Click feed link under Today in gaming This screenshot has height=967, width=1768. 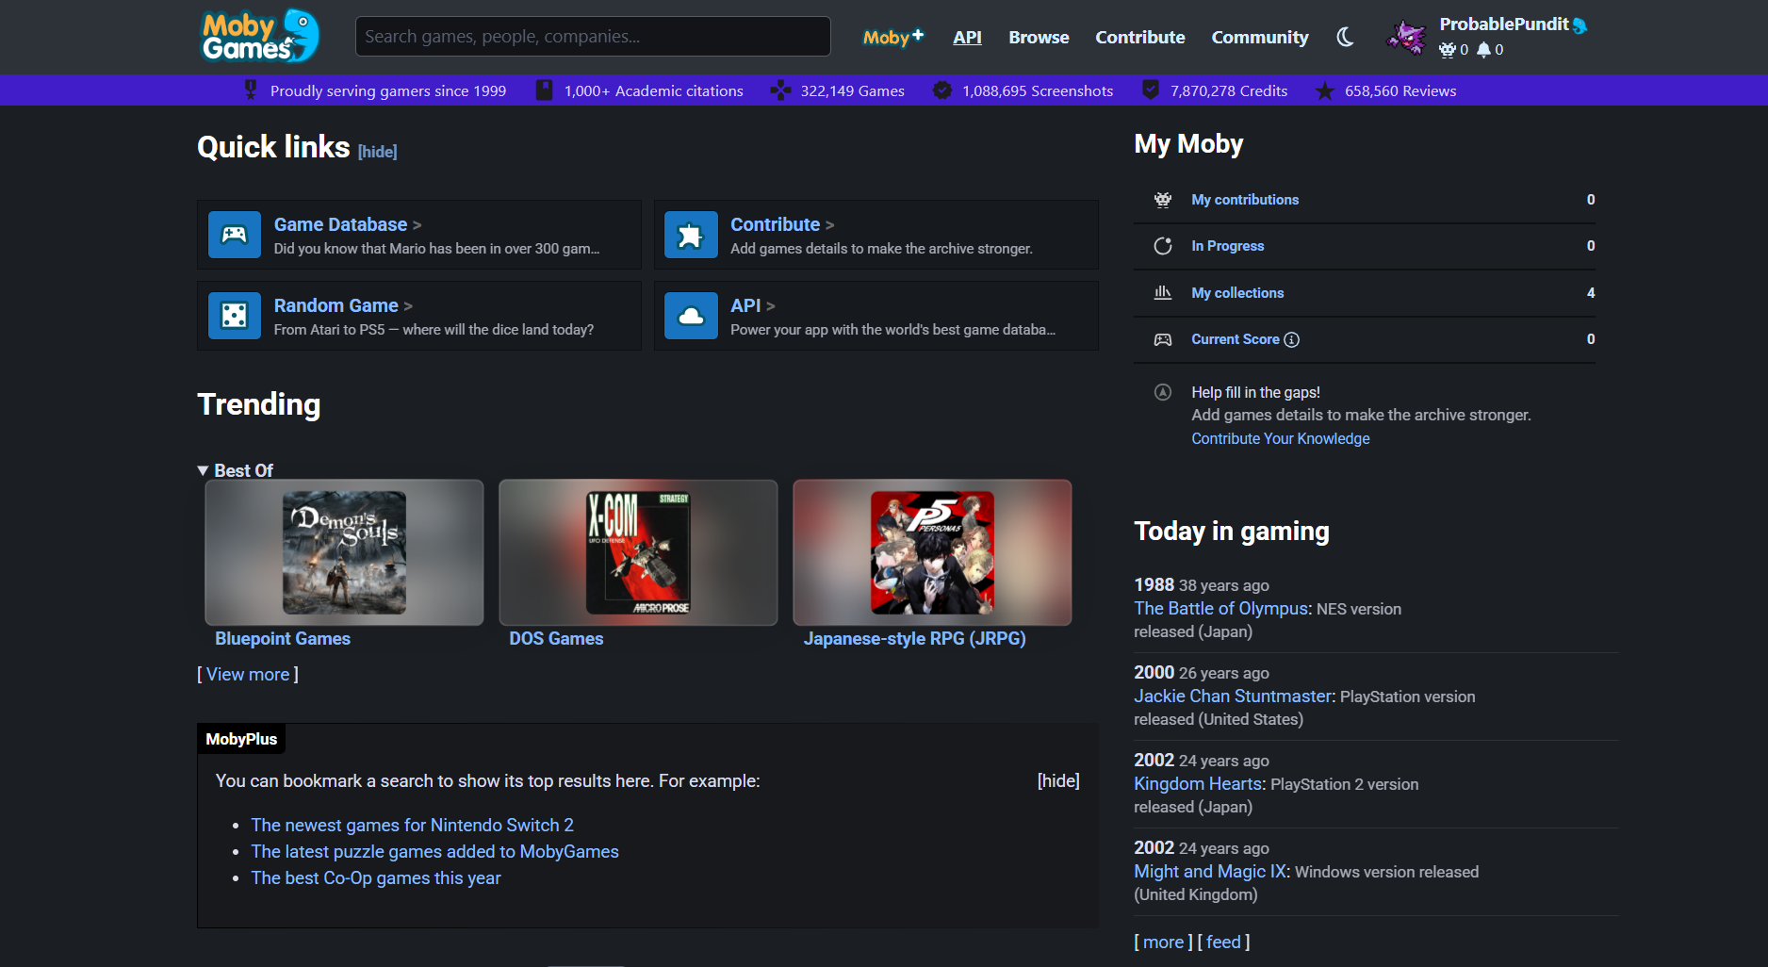(1223, 942)
